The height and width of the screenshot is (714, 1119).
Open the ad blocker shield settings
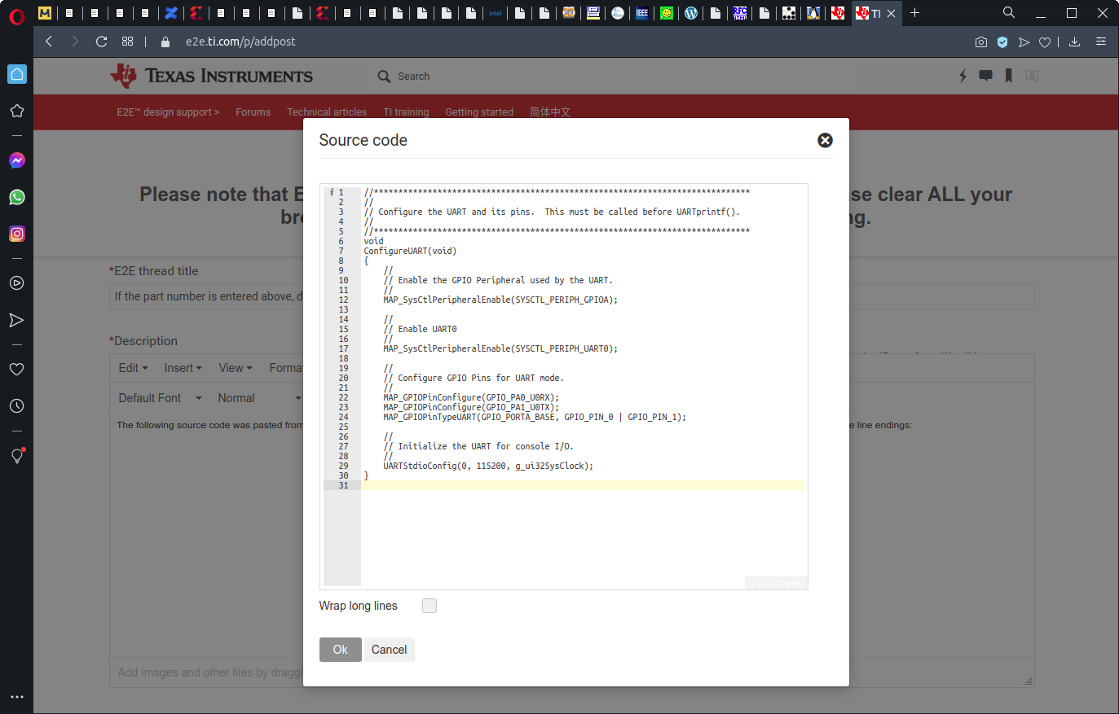1002,42
